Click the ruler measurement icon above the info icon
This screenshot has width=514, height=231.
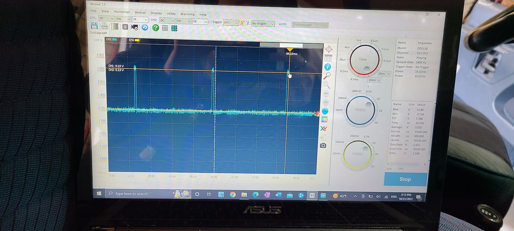(327, 58)
